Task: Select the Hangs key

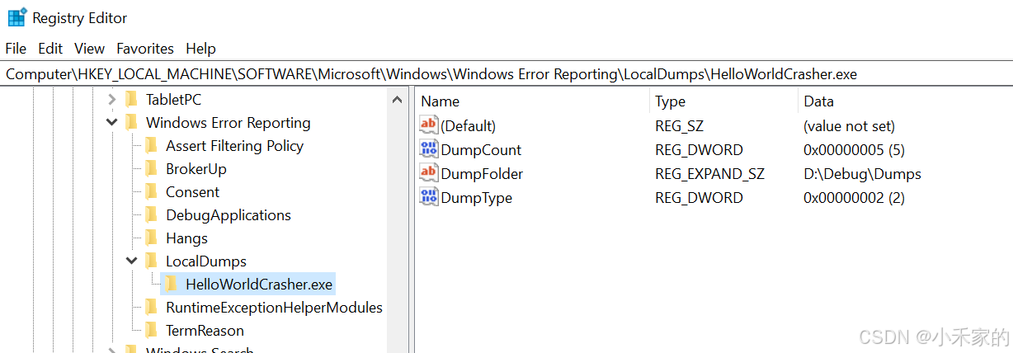Action: tap(186, 238)
